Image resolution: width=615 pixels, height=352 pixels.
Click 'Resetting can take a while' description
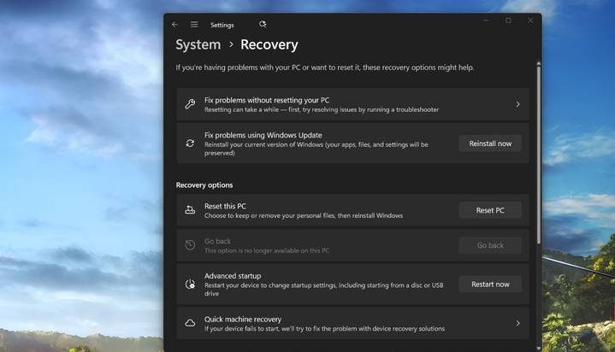click(x=322, y=109)
